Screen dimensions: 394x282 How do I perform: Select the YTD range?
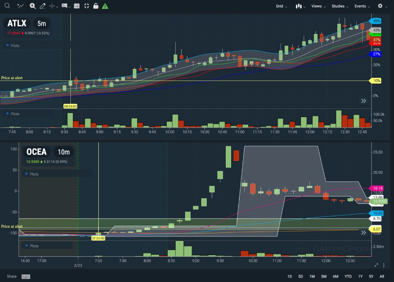click(348, 276)
